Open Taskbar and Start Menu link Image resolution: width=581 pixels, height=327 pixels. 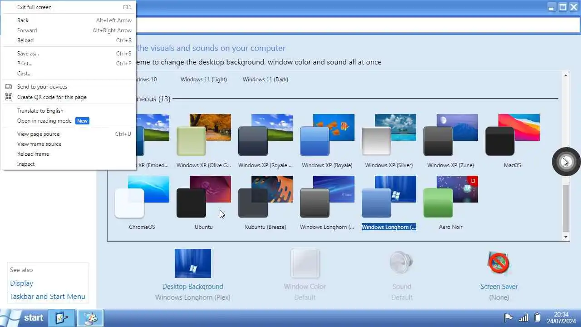pyautogui.click(x=48, y=297)
